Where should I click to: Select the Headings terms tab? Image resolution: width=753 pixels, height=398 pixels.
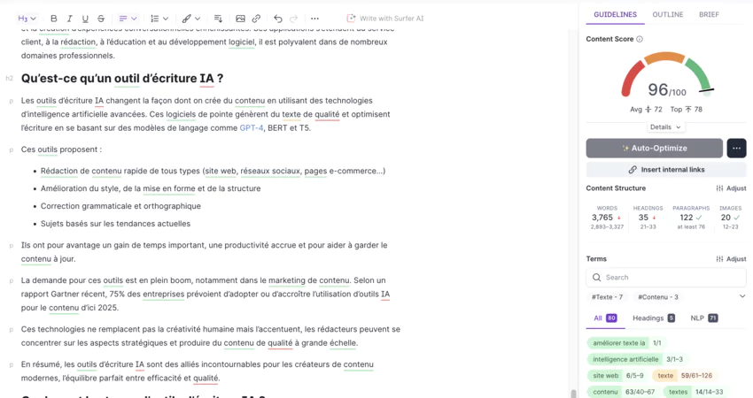point(654,318)
